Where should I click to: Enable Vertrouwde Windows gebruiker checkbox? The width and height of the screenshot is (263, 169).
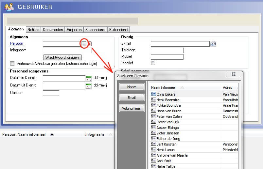coord(12,63)
